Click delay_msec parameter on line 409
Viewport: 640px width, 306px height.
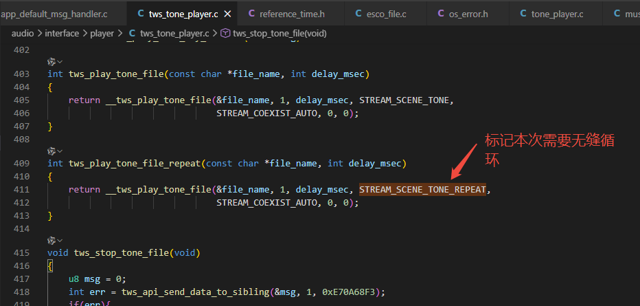point(375,164)
